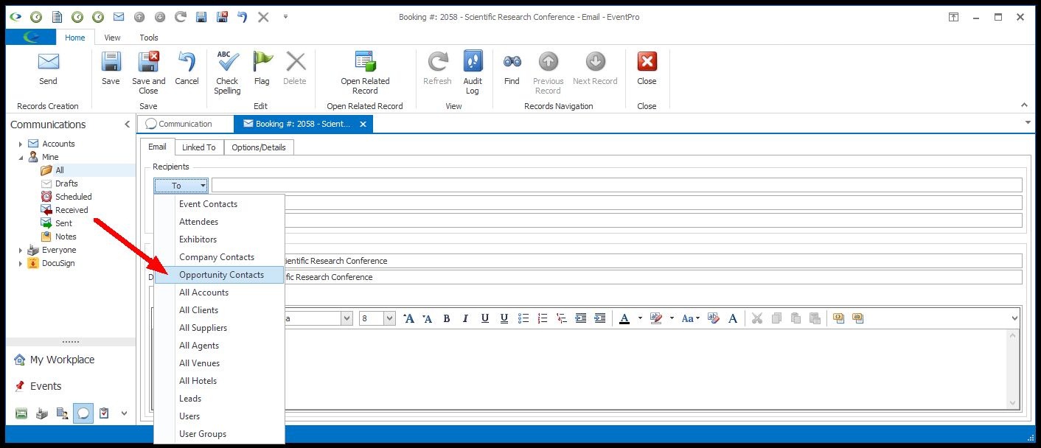Flag this communication record

[x=262, y=69]
